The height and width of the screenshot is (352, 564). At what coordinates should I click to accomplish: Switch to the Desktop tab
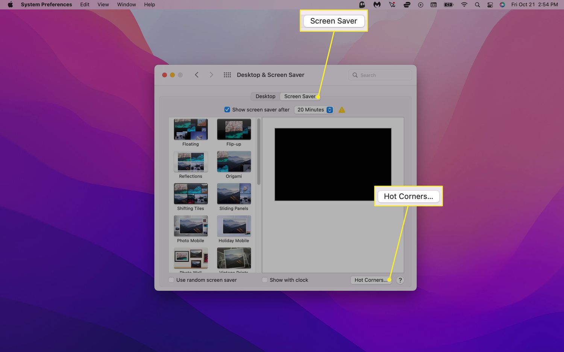[x=265, y=96]
